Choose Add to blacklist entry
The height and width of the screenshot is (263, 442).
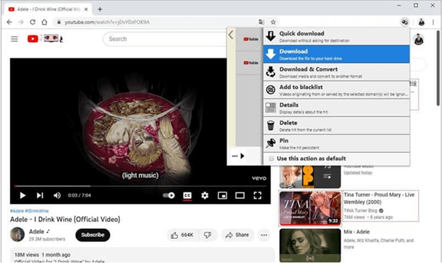pos(337,90)
